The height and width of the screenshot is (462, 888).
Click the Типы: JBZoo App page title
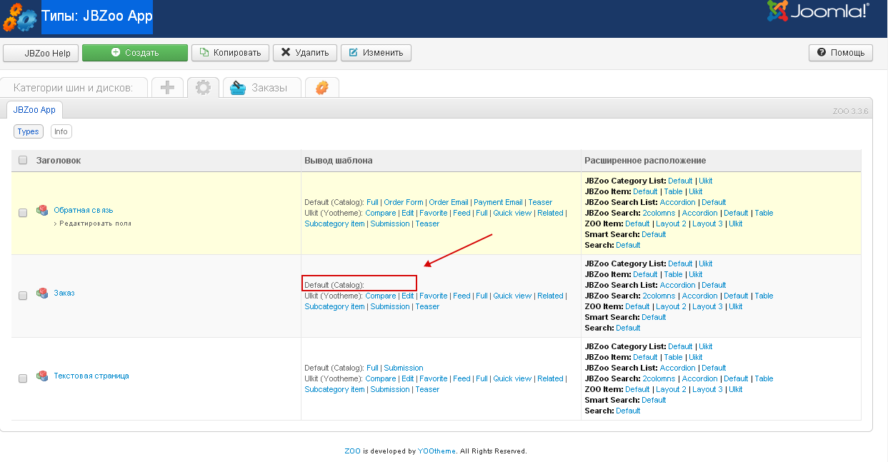[97, 16]
